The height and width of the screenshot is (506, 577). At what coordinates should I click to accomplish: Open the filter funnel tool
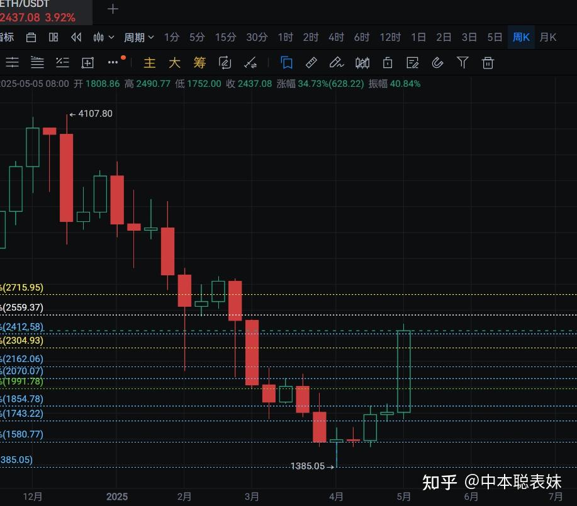462,62
